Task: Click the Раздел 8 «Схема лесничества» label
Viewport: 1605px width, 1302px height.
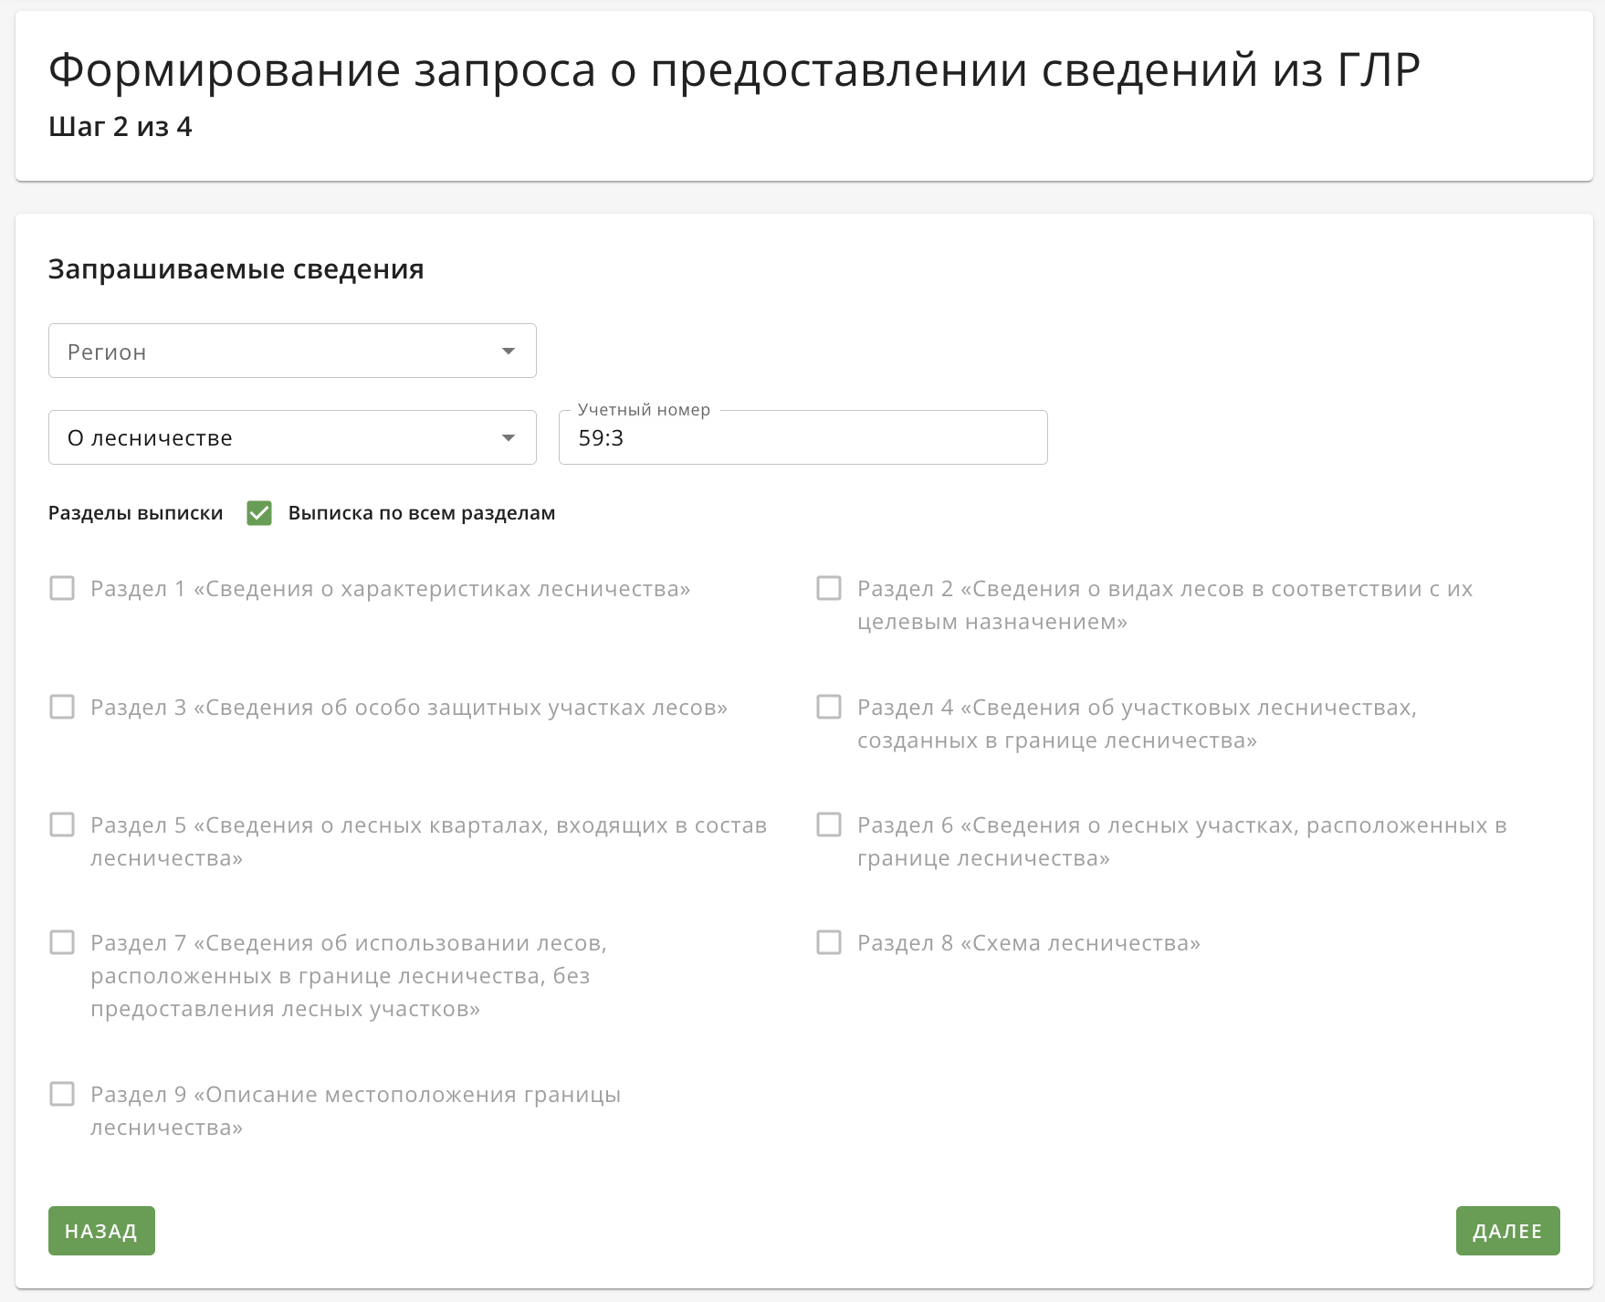Action: [1029, 943]
